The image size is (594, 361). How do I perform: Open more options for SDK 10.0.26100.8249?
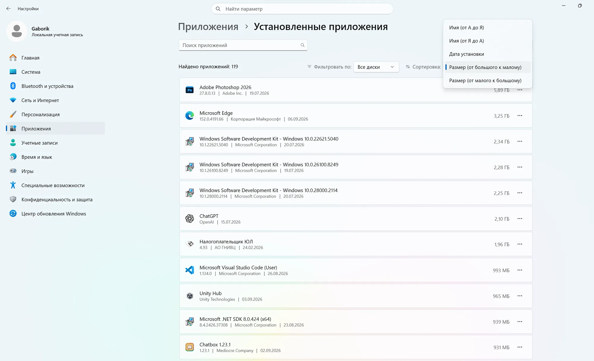click(520, 167)
